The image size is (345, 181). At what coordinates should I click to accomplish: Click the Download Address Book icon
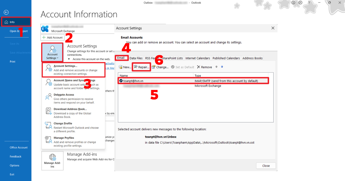48,111
